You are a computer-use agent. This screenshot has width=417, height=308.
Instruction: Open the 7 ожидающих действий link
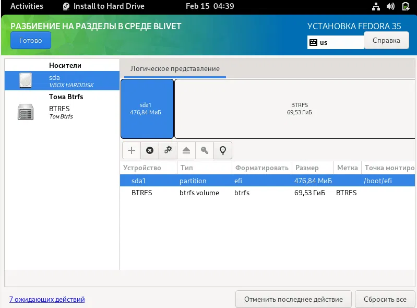click(47, 299)
